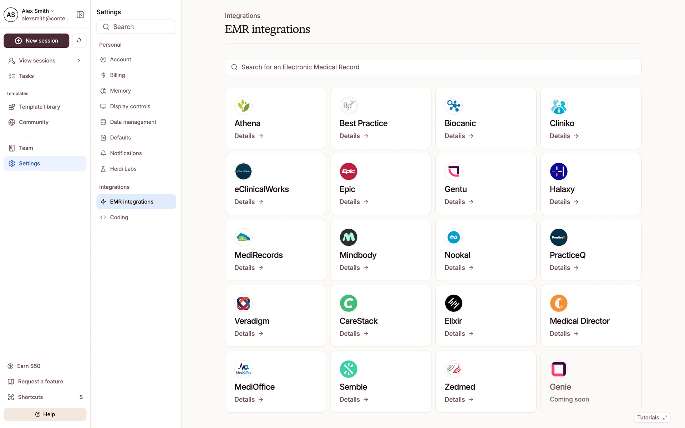Click the Semble logo icon
The width and height of the screenshot is (685, 428).
pos(348,369)
